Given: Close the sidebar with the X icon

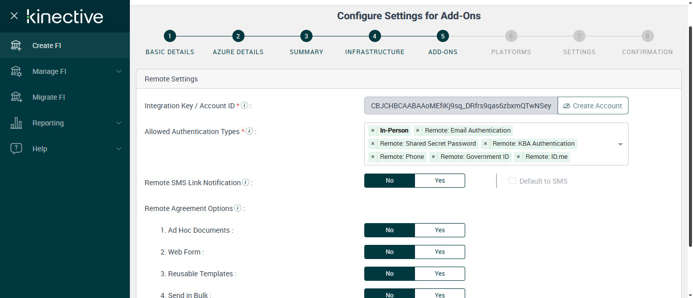Looking at the screenshot, I should point(14,16).
